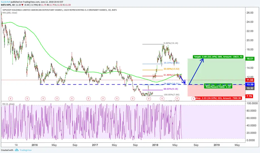Click the first earnings E marker at far left
This screenshot has height=153, width=260.
pos(11,99)
